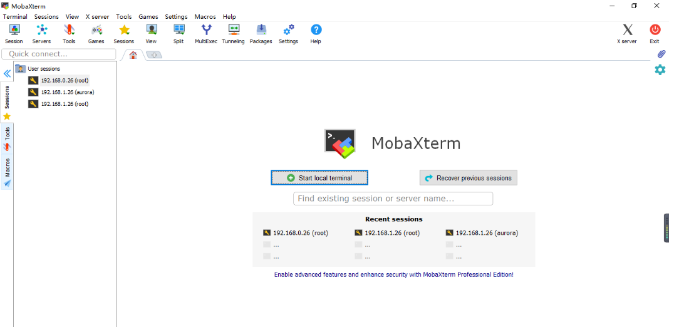Open the Tunneling toolbar icon
The height and width of the screenshot is (327, 689).
[x=234, y=34]
